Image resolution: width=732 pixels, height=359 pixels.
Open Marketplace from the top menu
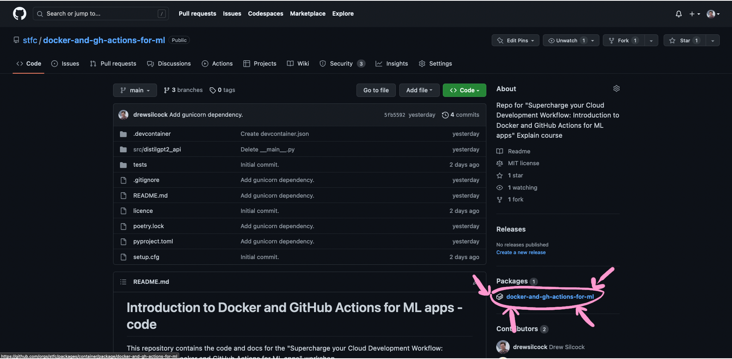308,13
